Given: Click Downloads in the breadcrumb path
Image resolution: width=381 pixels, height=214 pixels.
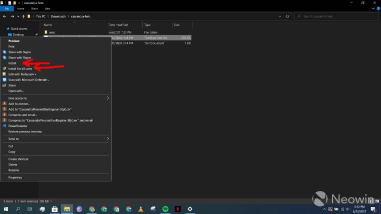Looking at the screenshot, I should [58, 16].
